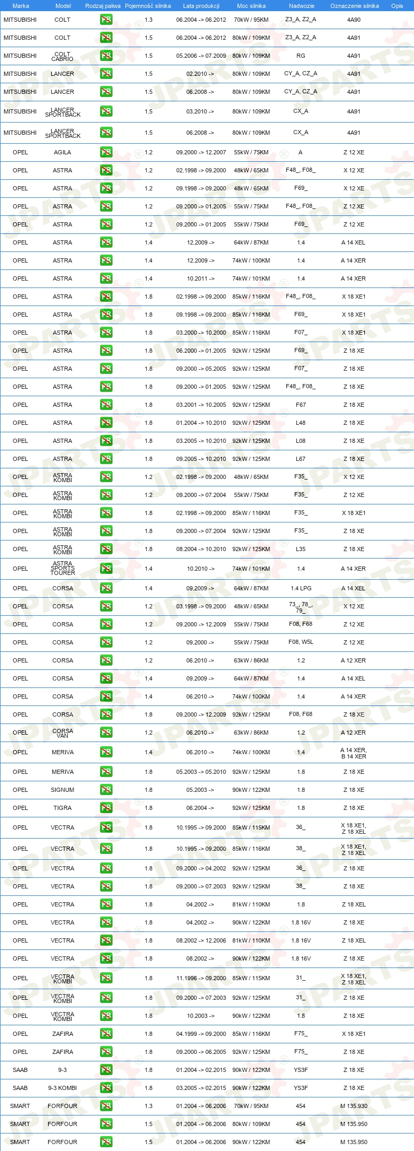Image resolution: width=414 pixels, height=1151 pixels.
Task: Click the fuel icon for Smart Forfour 1.3
Action: tap(106, 1106)
